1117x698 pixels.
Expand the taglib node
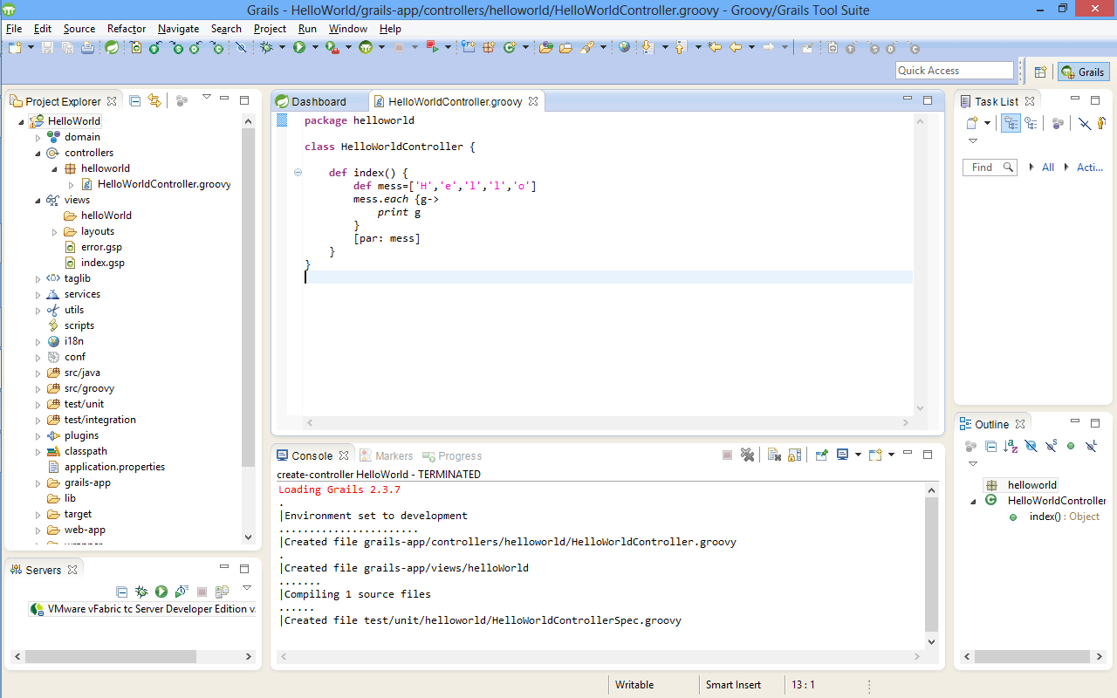(x=38, y=278)
